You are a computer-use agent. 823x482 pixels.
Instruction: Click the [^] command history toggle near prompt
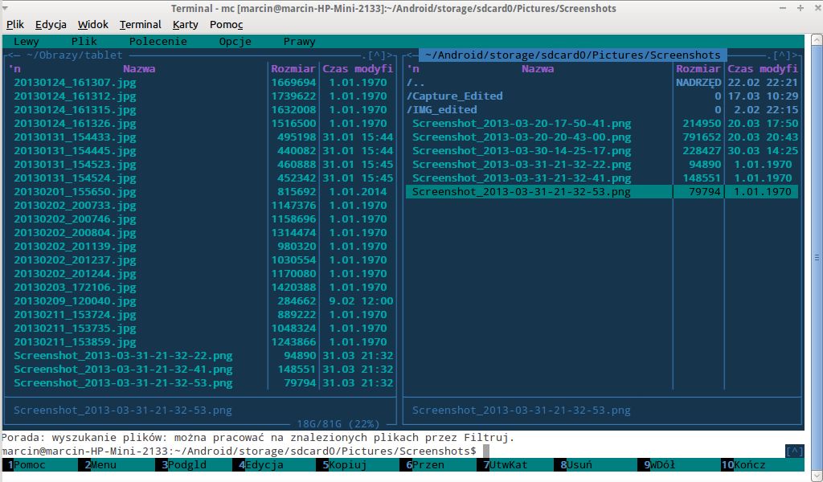pyautogui.click(x=795, y=451)
